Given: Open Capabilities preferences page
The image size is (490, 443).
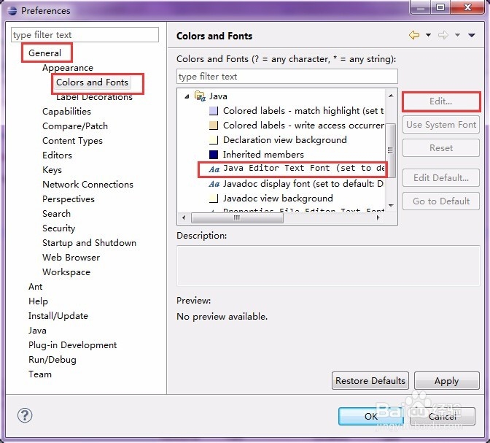Looking at the screenshot, I should pos(66,112).
